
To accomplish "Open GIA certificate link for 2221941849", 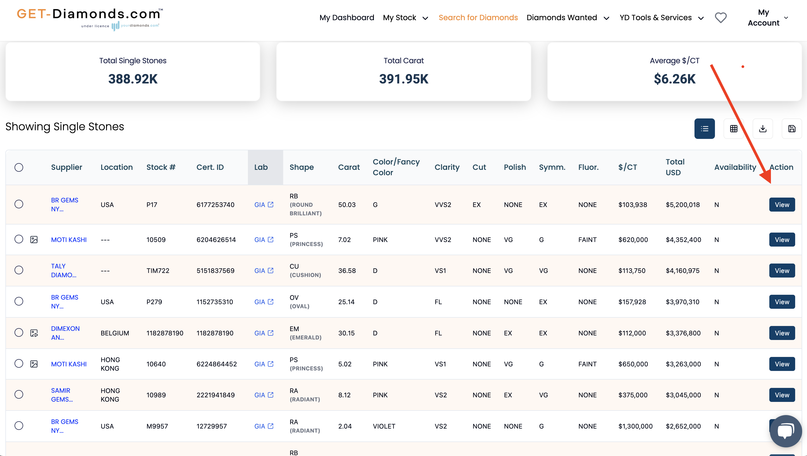I will tap(264, 395).
